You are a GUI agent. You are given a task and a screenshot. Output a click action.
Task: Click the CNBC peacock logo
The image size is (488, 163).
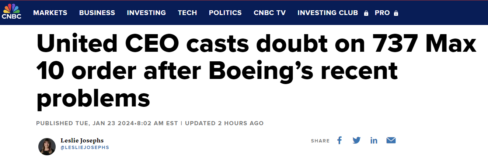(12, 11)
